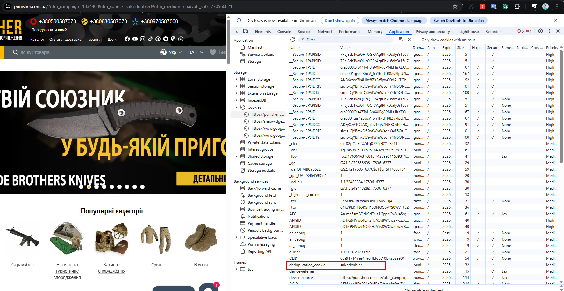Expand the Local storage tree node
Viewport: 564px width, 291px height.
pyautogui.click(x=236, y=79)
